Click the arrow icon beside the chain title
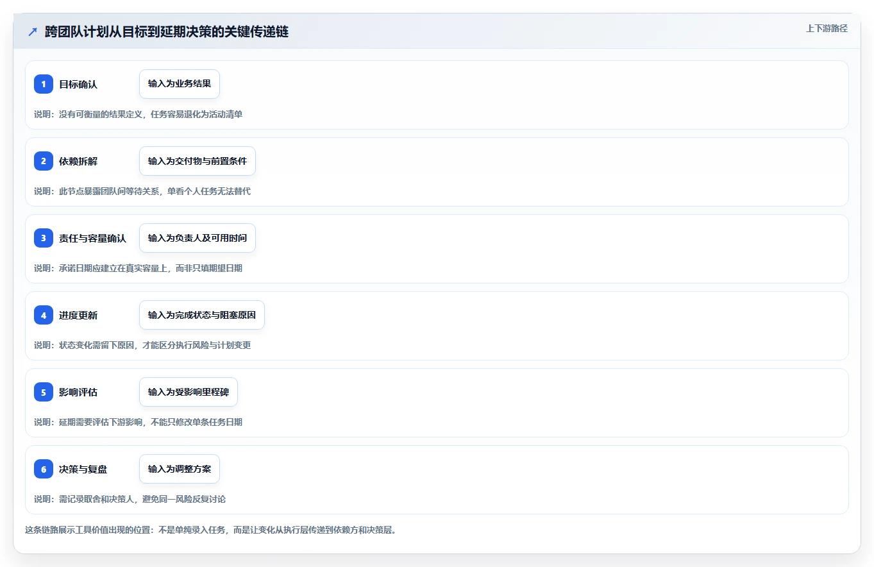This screenshot has height=567, width=874. pos(33,32)
